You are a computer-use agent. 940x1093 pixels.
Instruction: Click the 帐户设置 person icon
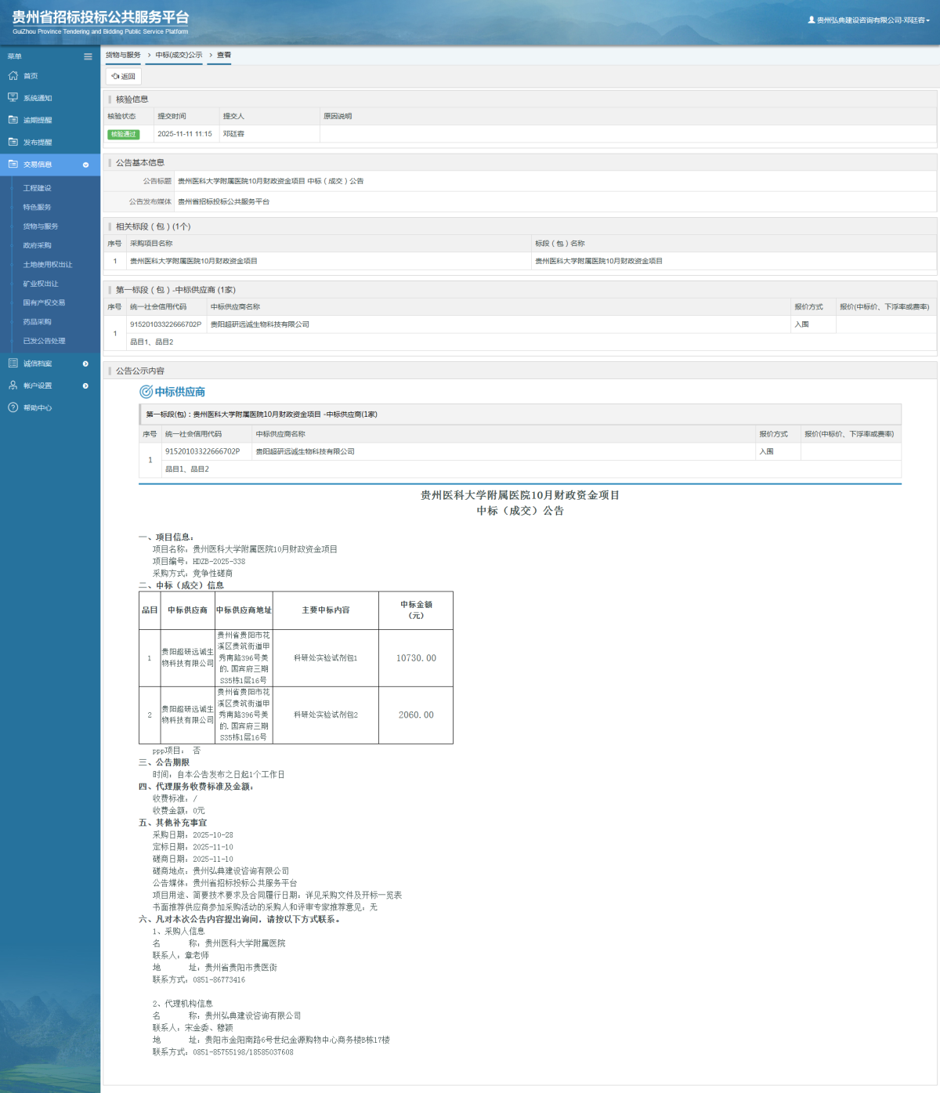coord(13,385)
